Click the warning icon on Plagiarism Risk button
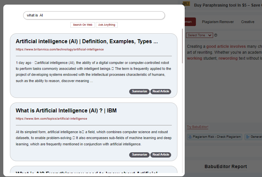262x177 pixels. click(x=190, y=137)
